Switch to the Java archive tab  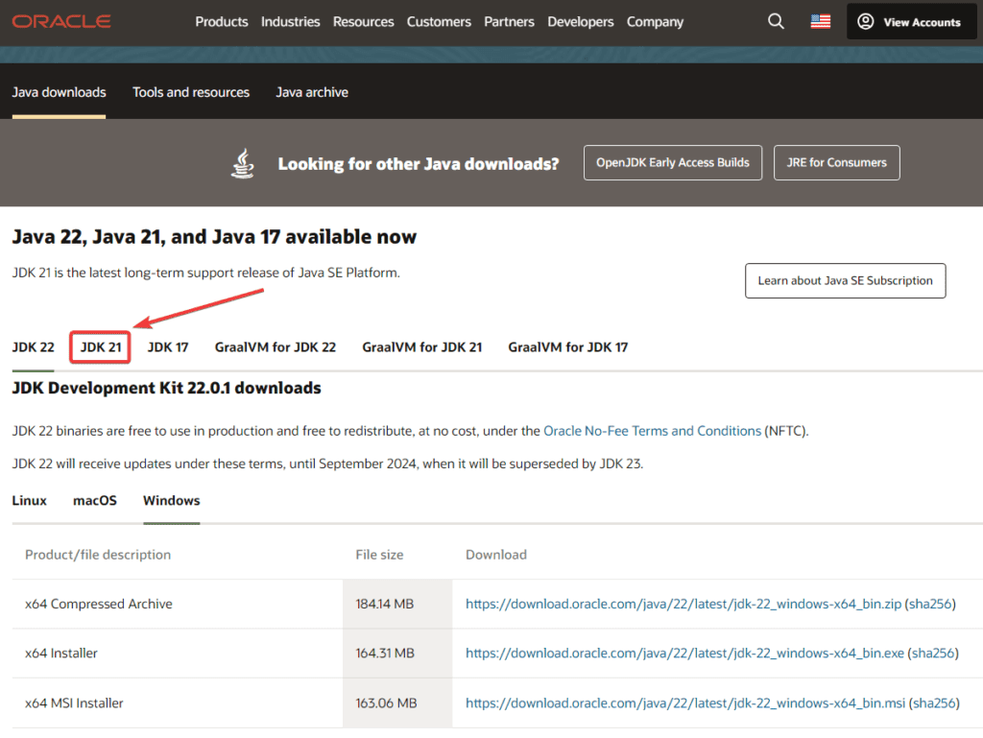click(x=312, y=92)
